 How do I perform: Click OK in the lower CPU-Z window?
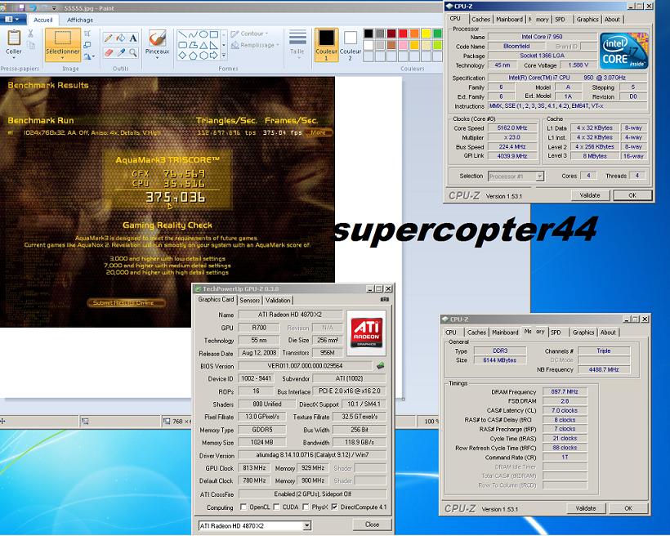pyautogui.click(x=628, y=508)
